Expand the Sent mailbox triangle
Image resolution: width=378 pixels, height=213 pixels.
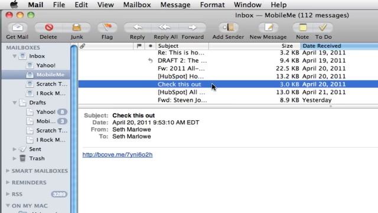click(x=14, y=149)
